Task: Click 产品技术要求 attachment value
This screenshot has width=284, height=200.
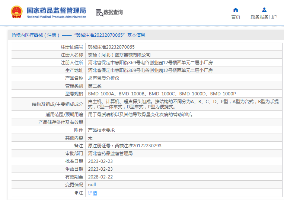Action: 101,130
